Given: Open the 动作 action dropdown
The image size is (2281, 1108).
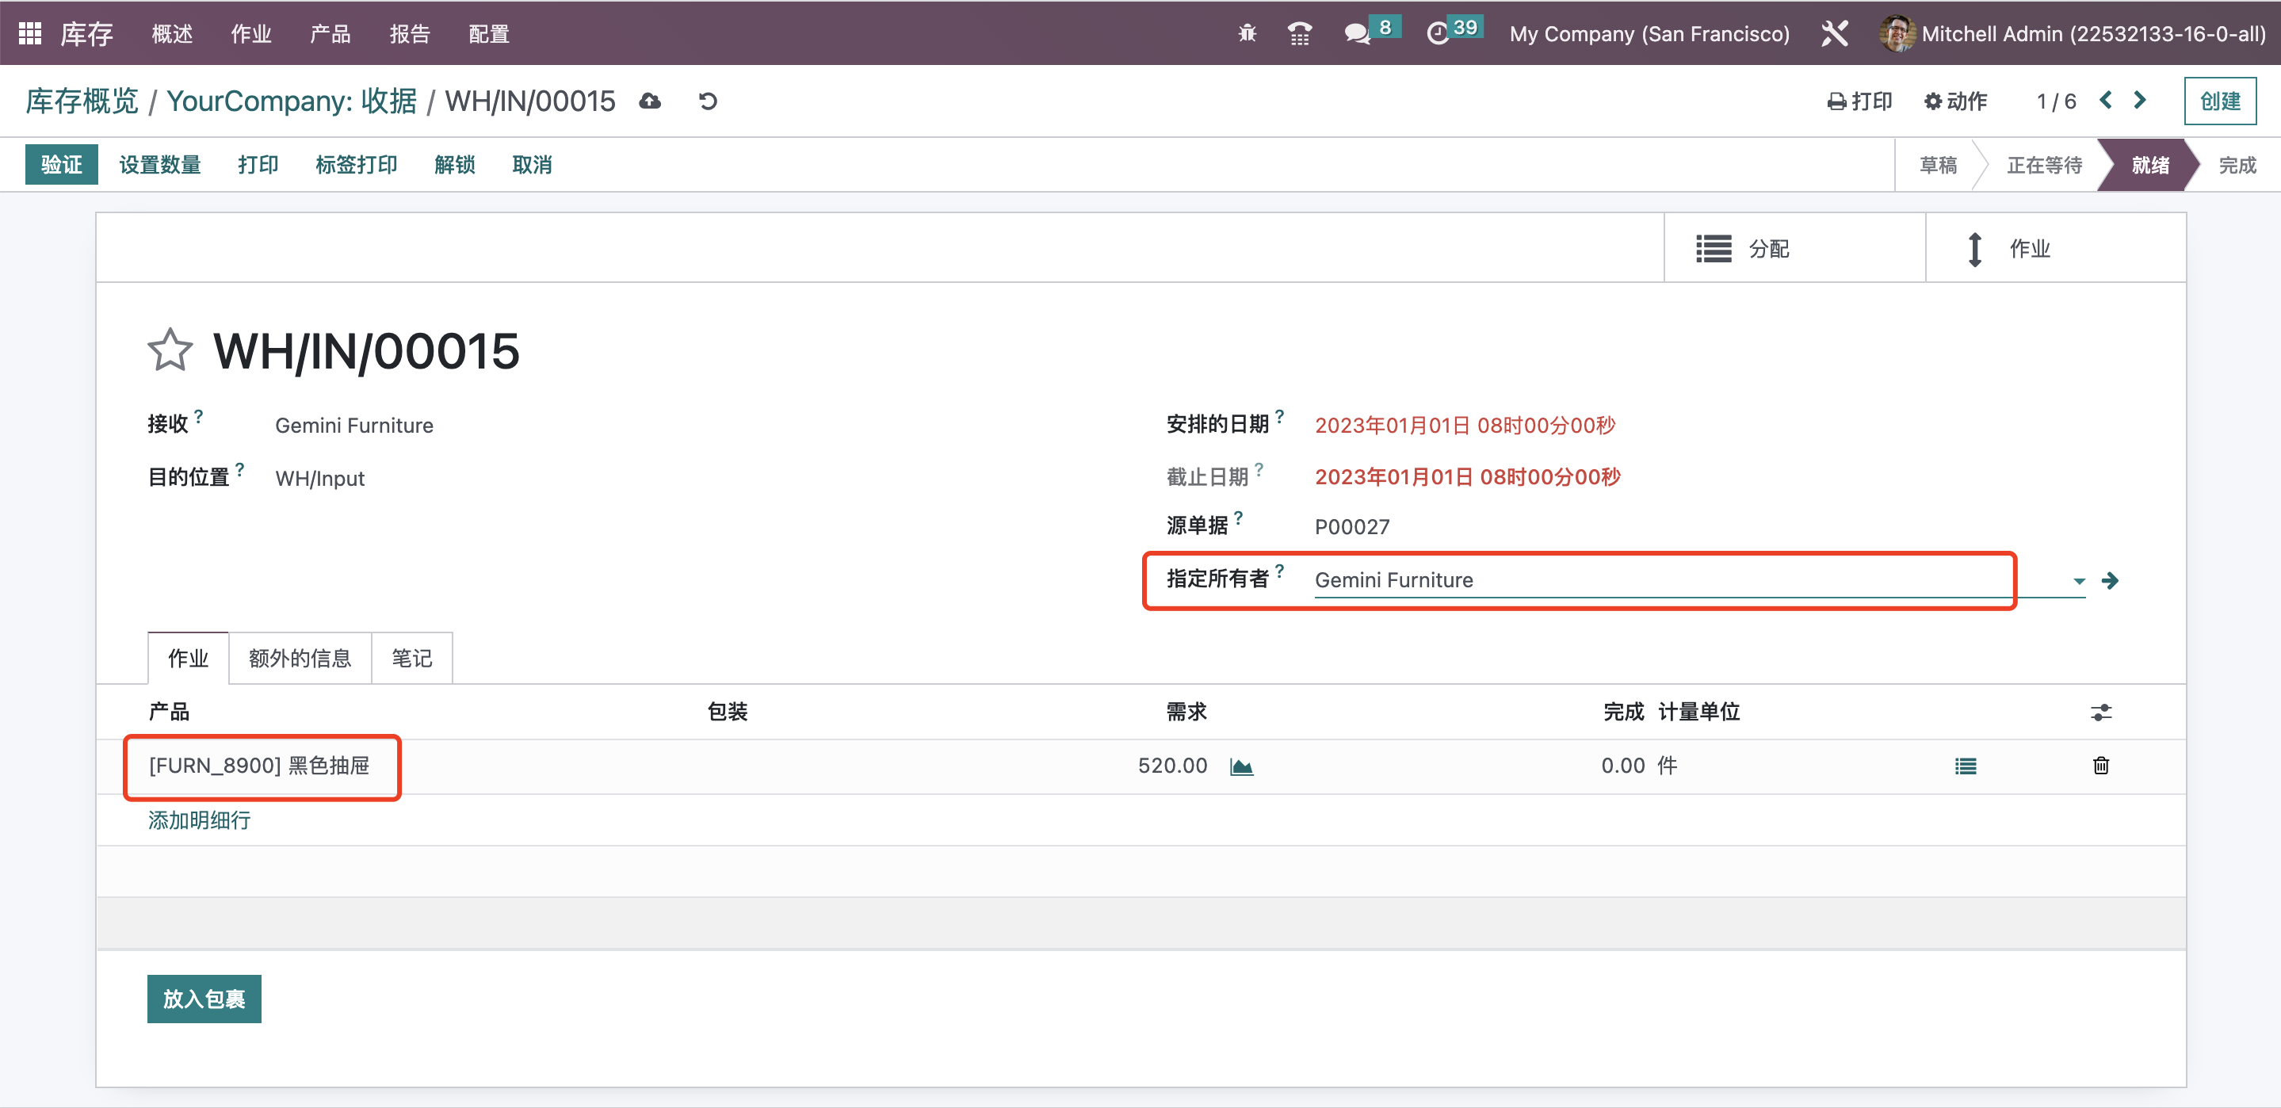Looking at the screenshot, I should tap(1955, 101).
